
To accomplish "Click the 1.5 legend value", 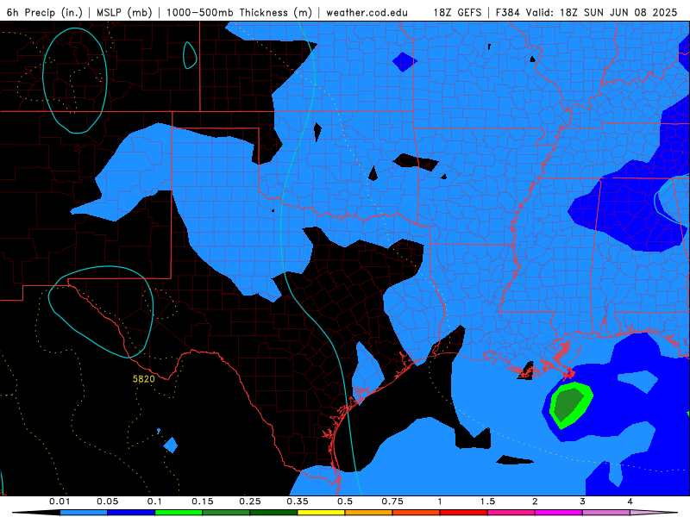I will tap(487, 501).
